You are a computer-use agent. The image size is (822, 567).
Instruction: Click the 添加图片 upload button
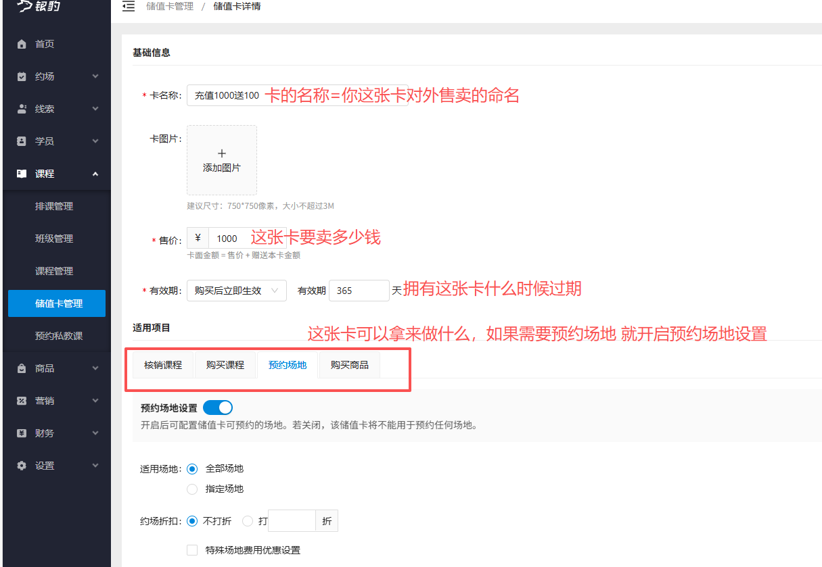(x=222, y=159)
